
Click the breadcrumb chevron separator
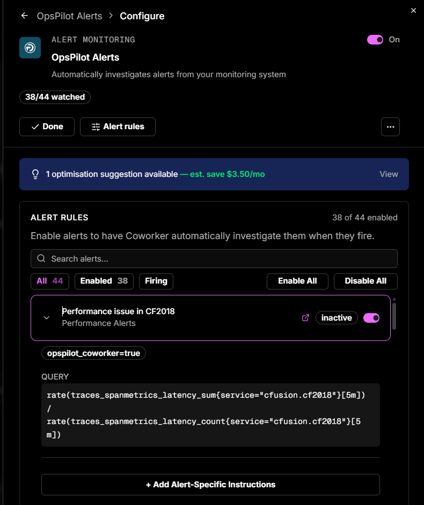click(111, 16)
